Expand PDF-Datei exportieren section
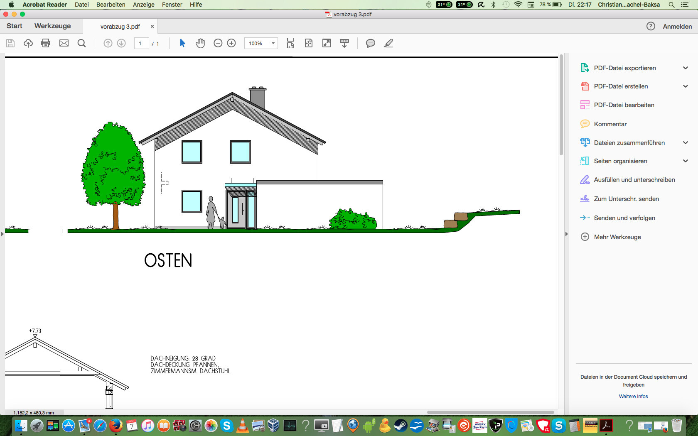The width and height of the screenshot is (698, 436). (685, 68)
